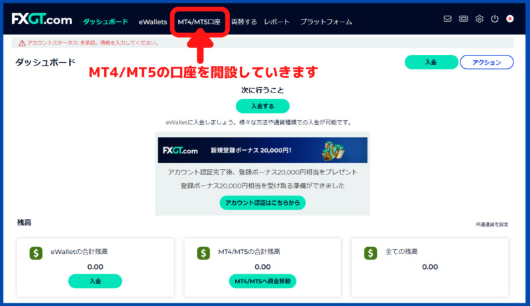Click the top-right 入金 button
530x306 pixels.
(431, 62)
